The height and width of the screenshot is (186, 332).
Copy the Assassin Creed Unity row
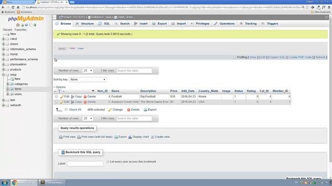pos(76,102)
